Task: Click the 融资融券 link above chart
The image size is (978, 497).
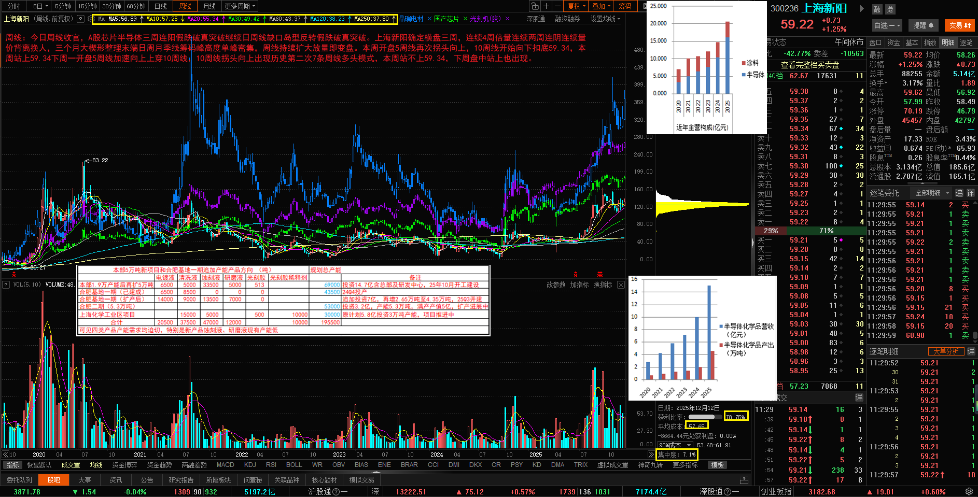Action: (x=567, y=19)
